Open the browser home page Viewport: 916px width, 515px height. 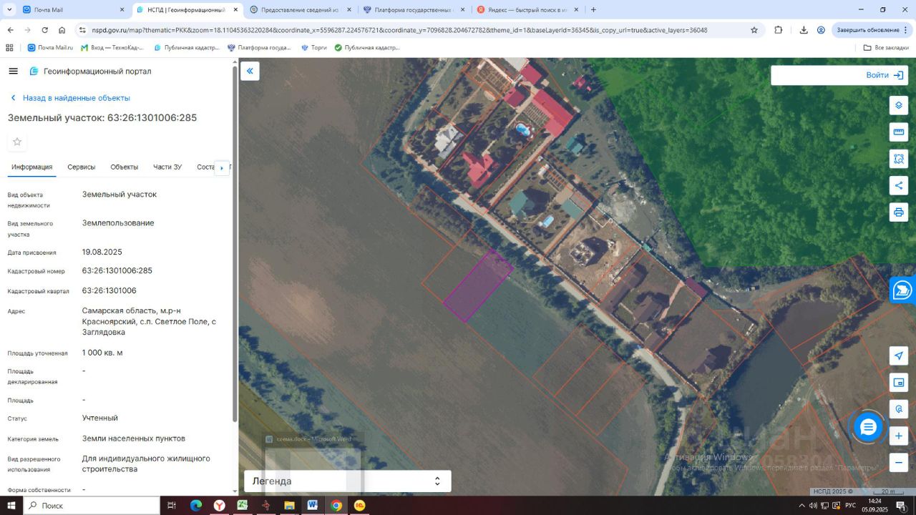(x=62, y=30)
